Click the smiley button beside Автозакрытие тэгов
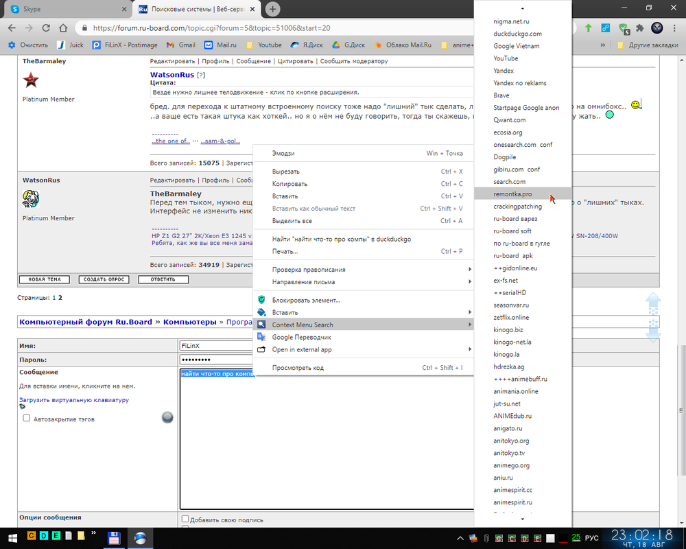The height and width of the screenshot is (549, 686). pos(167,418)
